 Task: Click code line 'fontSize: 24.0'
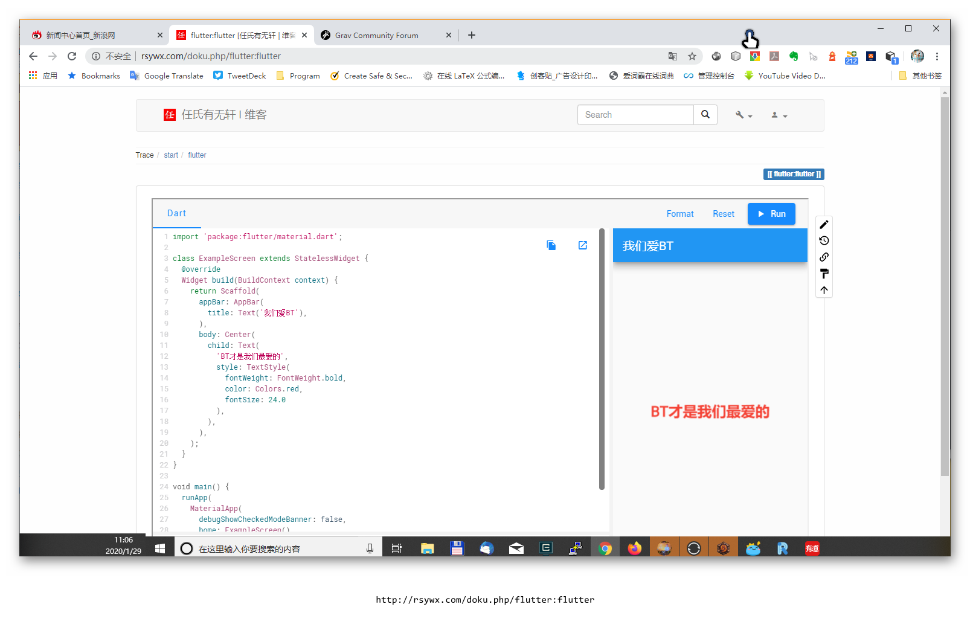[255, 400]
